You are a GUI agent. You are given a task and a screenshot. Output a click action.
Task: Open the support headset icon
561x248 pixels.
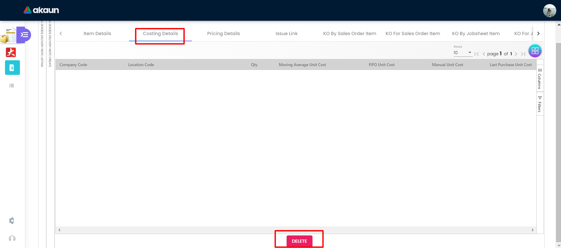pos(12,238)
